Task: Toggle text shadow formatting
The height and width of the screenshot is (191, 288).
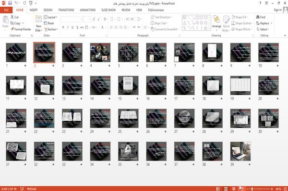Action: point(77,27)
